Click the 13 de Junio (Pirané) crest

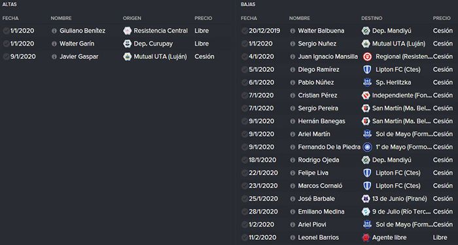point(366,199)
